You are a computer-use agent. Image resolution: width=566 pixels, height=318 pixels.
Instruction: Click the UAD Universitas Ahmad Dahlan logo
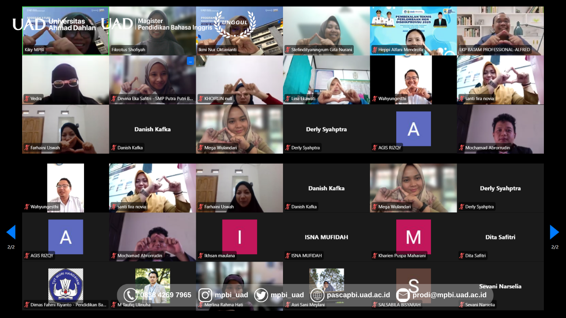[54, 24]
